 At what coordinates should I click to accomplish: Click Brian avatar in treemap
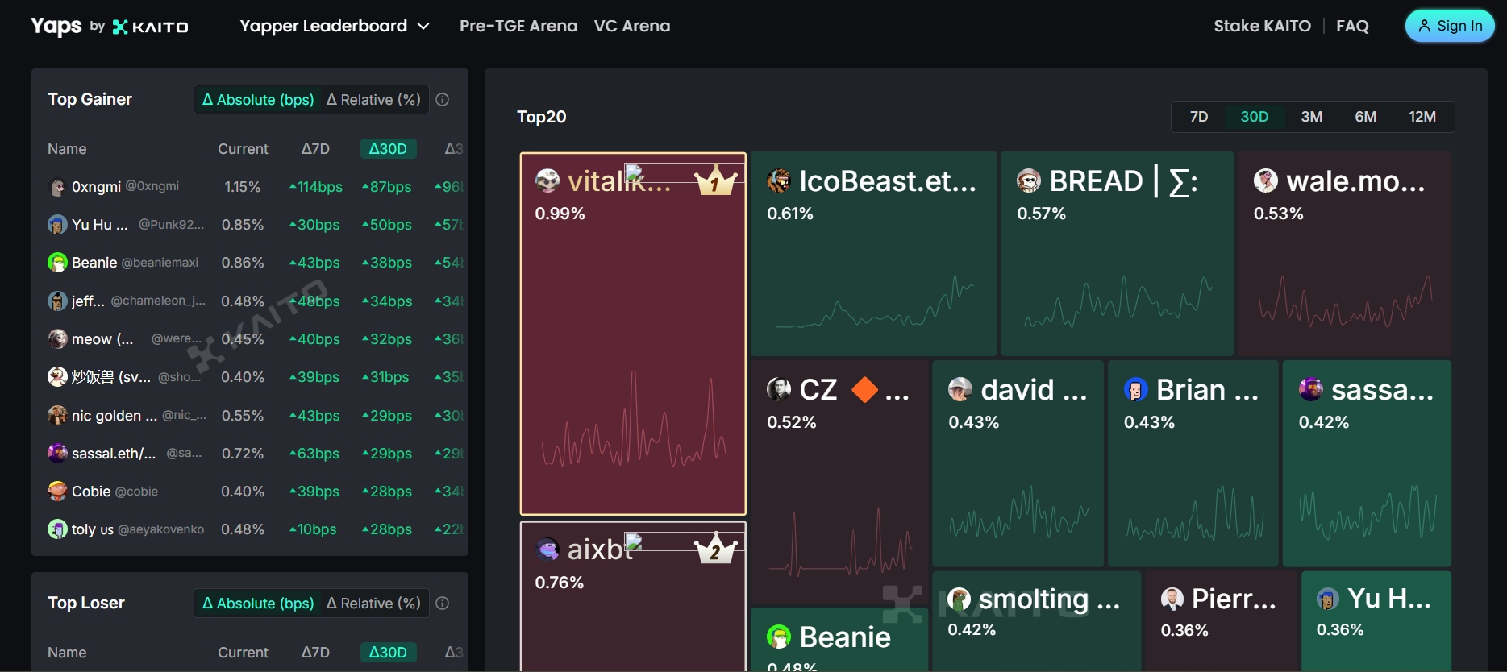[x=1136, y=390]
